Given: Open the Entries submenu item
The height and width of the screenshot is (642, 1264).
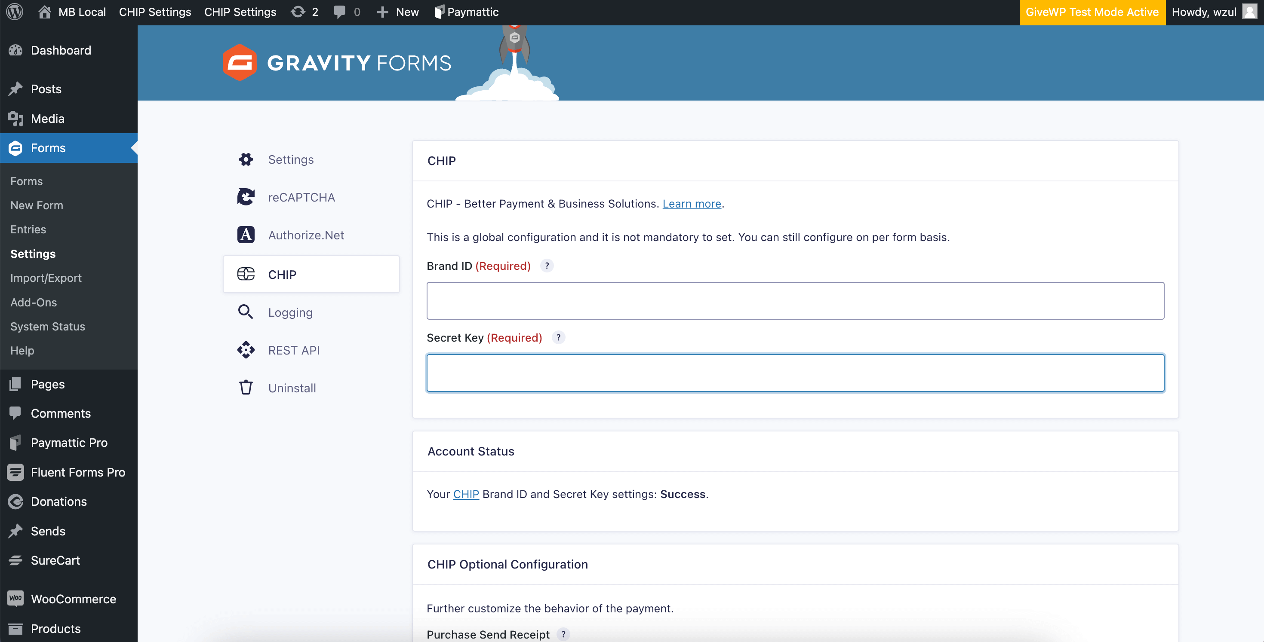Looking at the screenshot, I should 28,229.
